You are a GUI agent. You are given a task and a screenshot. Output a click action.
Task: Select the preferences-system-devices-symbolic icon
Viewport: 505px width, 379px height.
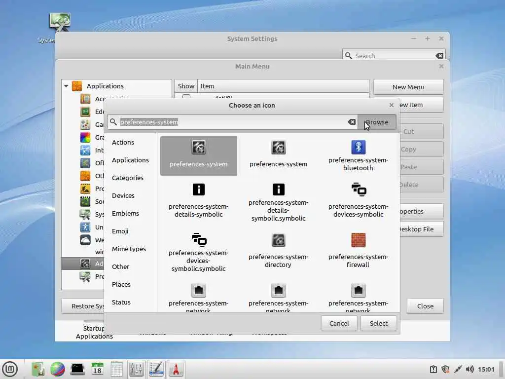pyautogui.click(x=358, y=200)
